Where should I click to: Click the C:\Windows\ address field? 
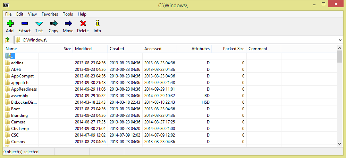pyautogui.click(x=174, y=40)
